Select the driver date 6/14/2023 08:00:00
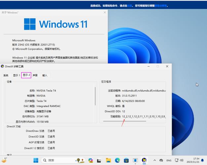This screenshot has height=165, width=207. 133,101
